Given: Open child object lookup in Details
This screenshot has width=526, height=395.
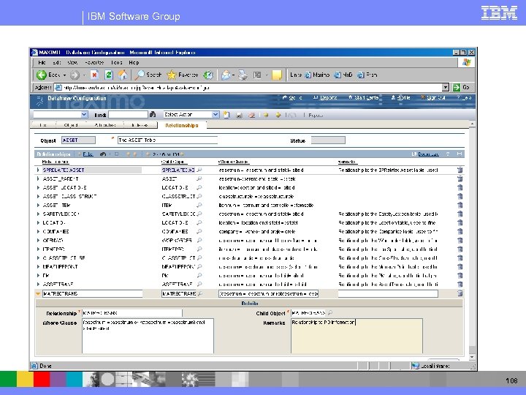Looking at the screenshot, I should [330, 313].
